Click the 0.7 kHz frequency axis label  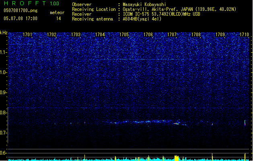coord(4,133)
